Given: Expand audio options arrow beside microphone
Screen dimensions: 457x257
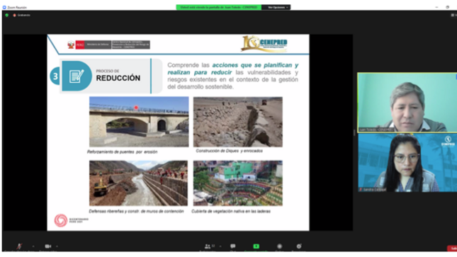Looking at the screenshot, I should tap(33, 246).
